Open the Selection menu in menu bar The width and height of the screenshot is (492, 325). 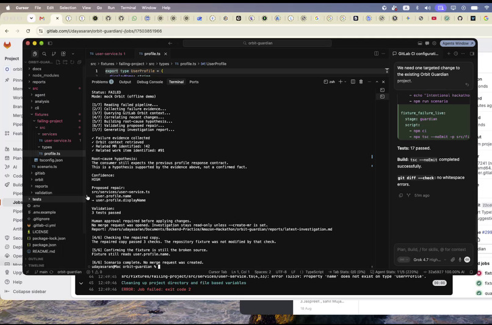[x=68, y=8]
